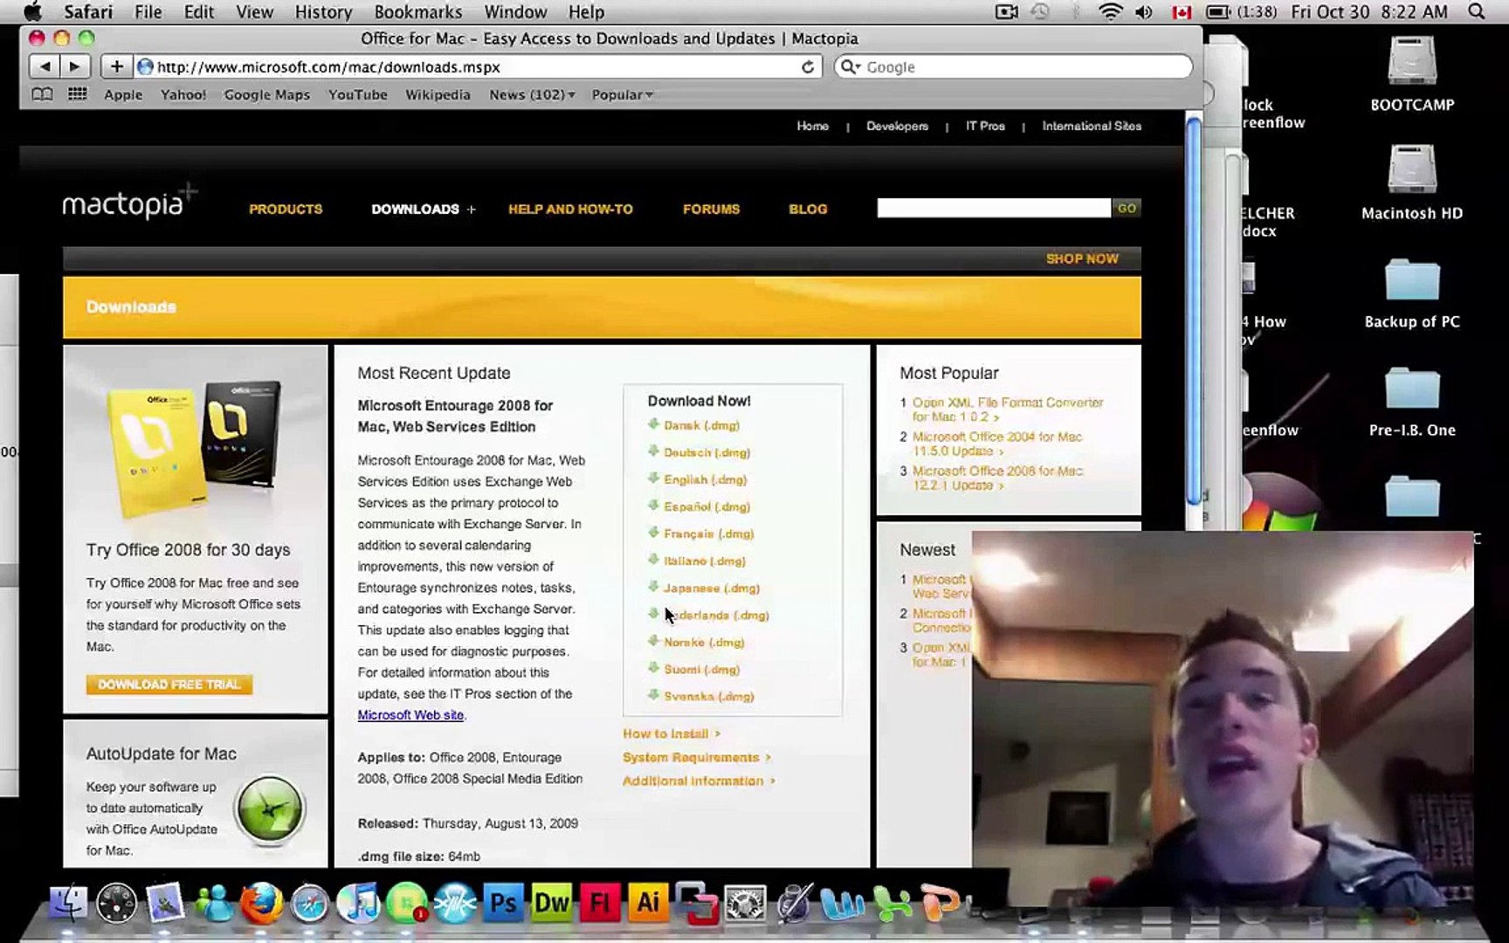
Task: Select the Macintosh HD desktop drive
Action: click(1412, 182)
